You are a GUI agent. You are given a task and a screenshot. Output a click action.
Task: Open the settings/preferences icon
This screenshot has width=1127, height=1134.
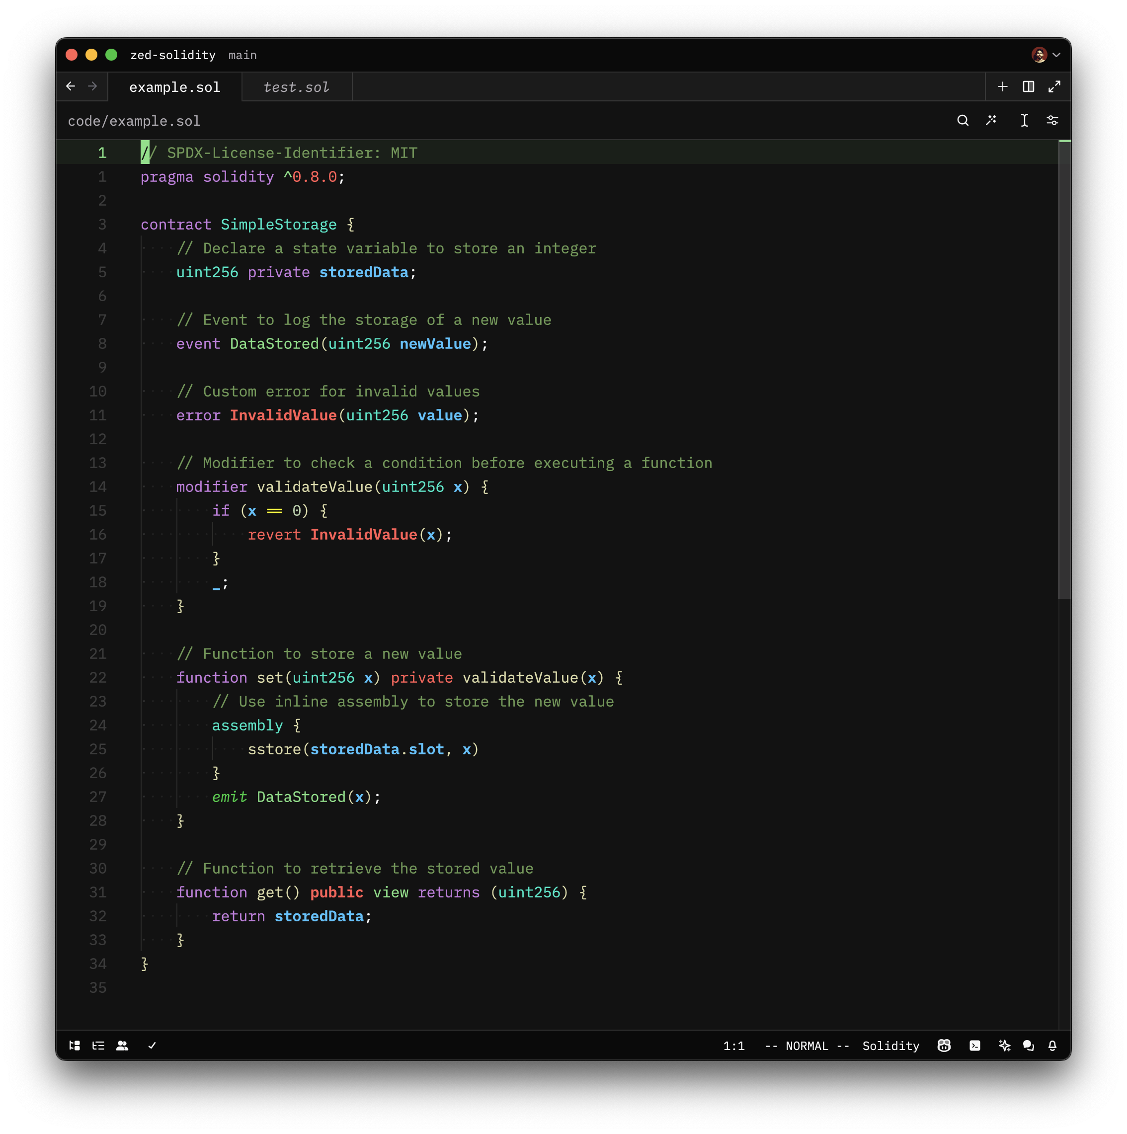coord(1052,121)
